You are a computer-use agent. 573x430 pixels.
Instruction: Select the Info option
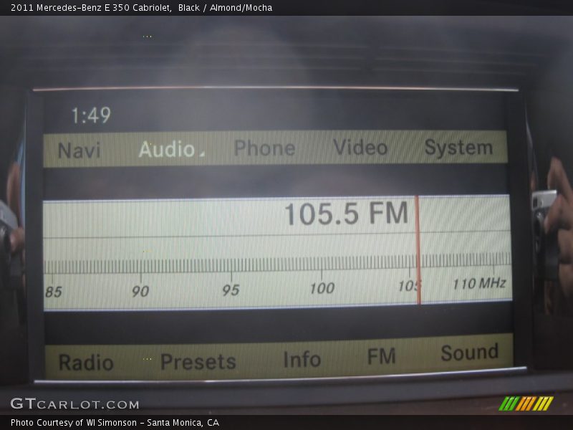pyautogui.click(x=302, y=359)
